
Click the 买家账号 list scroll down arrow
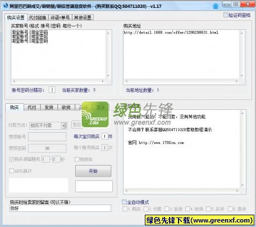coord(108,76)
